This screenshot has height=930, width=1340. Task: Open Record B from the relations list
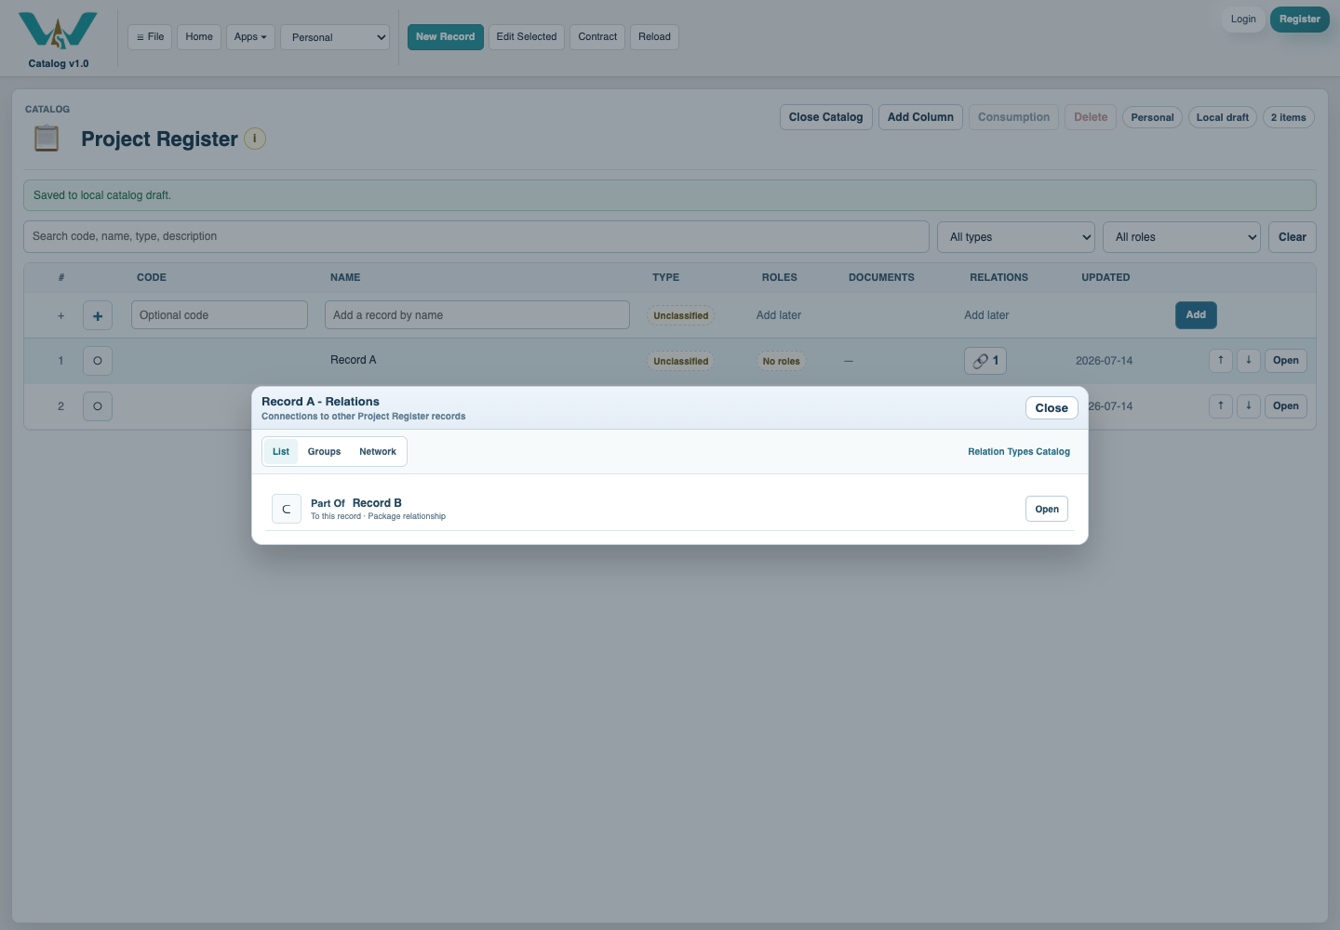click(x=1047, y=509)
